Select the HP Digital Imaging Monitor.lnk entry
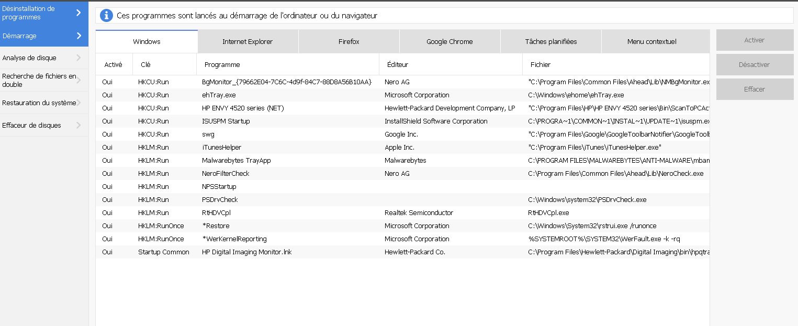Screen dimensions: 798x326 [x=246, y=252]
